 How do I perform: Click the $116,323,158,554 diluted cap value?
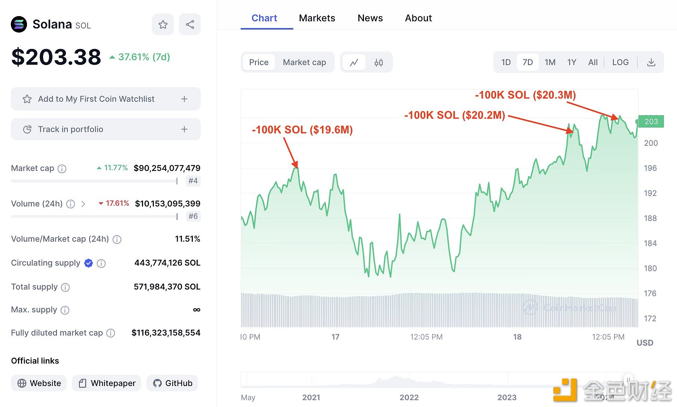(x=166, y=333)
